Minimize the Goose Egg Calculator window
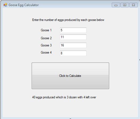Image resolution: width=140 pixels, height=119 pixels. tap(116, 5)
